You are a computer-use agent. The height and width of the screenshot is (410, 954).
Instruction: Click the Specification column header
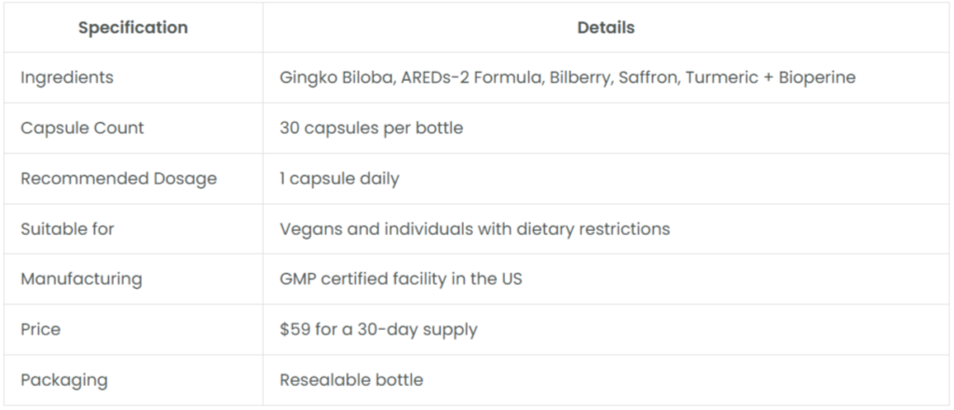132,28
